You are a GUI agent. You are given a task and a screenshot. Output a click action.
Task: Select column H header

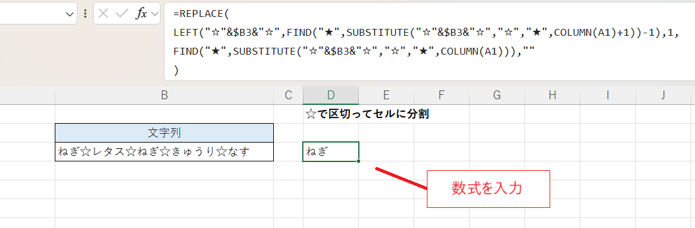552,95
